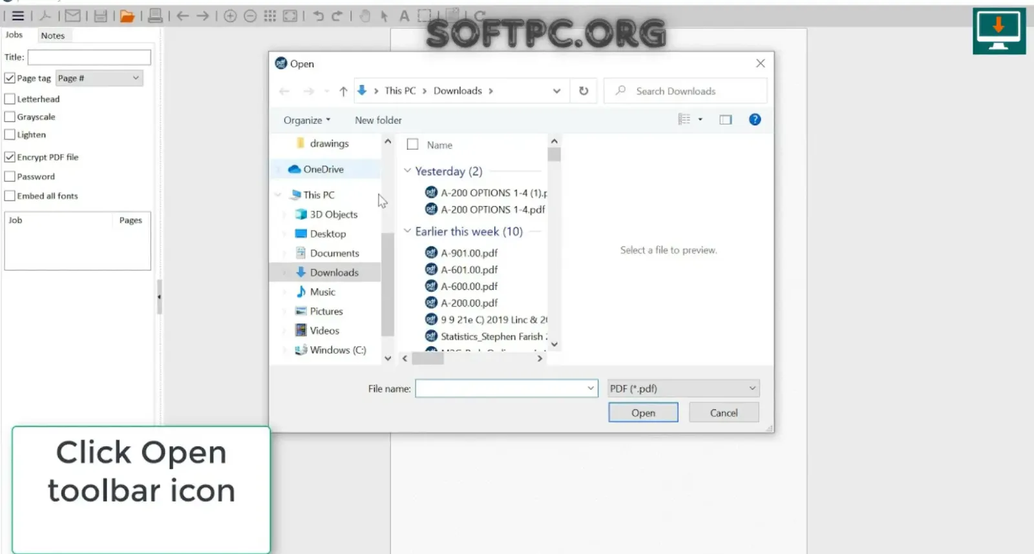The height and width of the screenshot is (554, 1034).
Task: Select Windows (C:) drive in navigation pane
Action: 337,350
